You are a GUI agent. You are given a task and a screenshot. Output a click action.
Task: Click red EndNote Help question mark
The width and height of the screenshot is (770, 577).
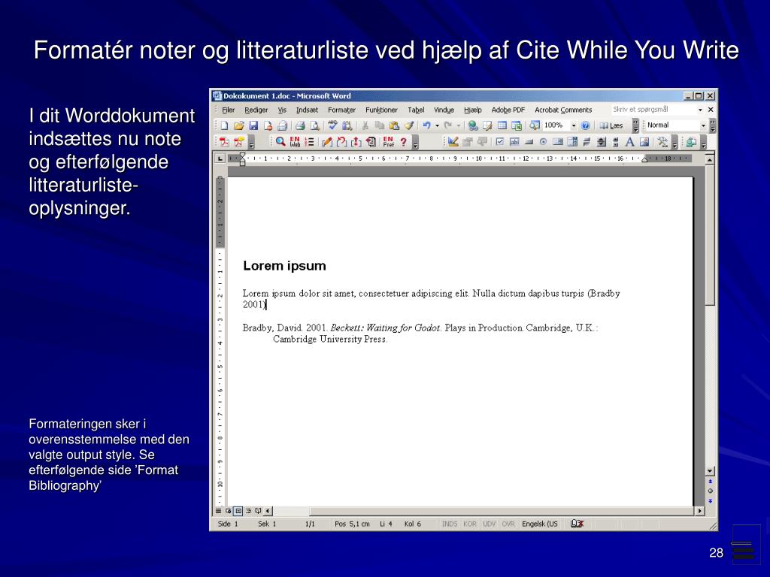(x=403, y=142)
